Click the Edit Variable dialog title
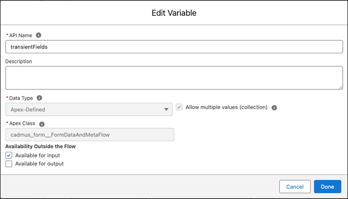Screen dimensions: 348x199 [x=174, y=13]
